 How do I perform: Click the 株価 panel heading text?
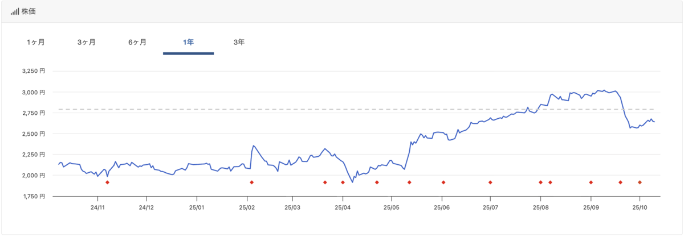pos(29,11)
